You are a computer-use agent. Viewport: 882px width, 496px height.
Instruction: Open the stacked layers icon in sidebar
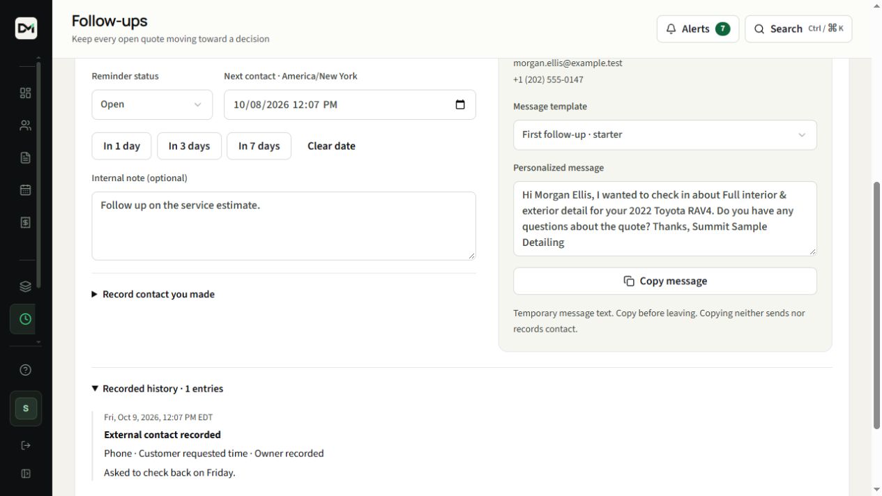[x=26, y=286]
